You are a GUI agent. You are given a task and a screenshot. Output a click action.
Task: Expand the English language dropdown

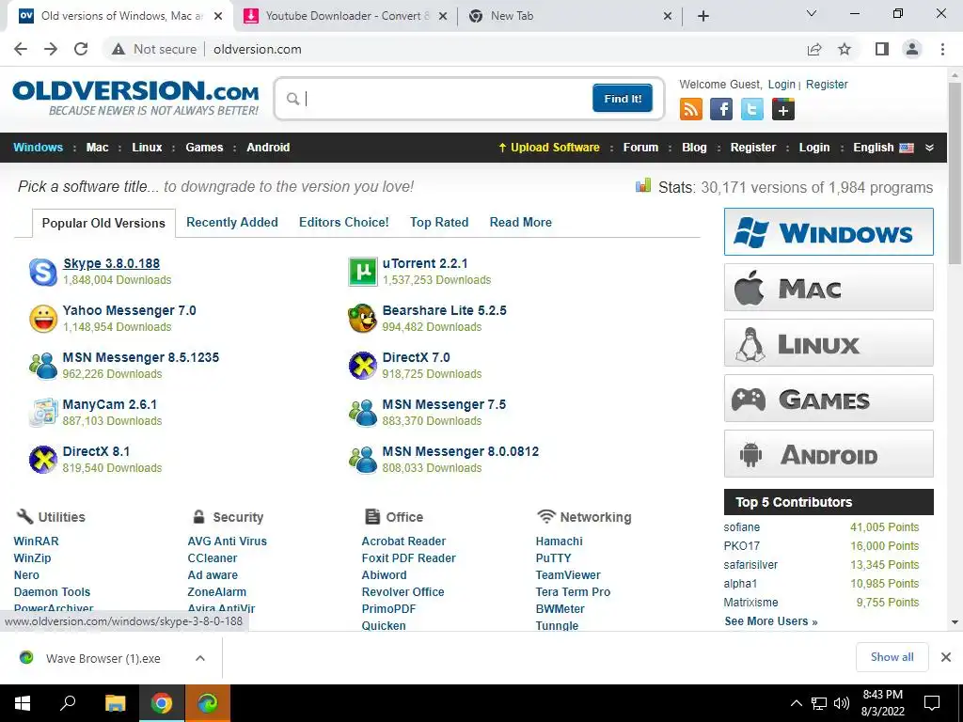coord(883,148)
